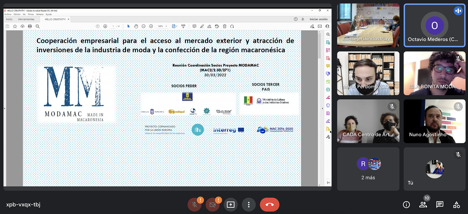Open the 140% zoom level dropdown
The image size is (468, 214).
pyautogui.click(x=162, y=26)
